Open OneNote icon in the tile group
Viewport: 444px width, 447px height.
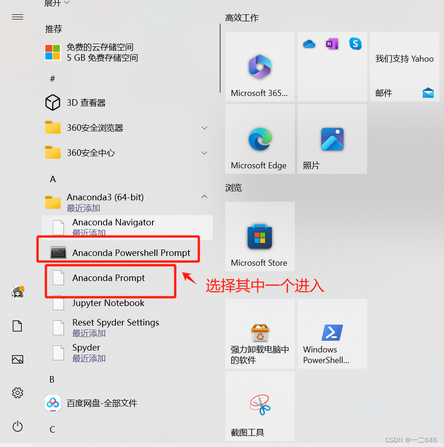(x=332, y=44)
